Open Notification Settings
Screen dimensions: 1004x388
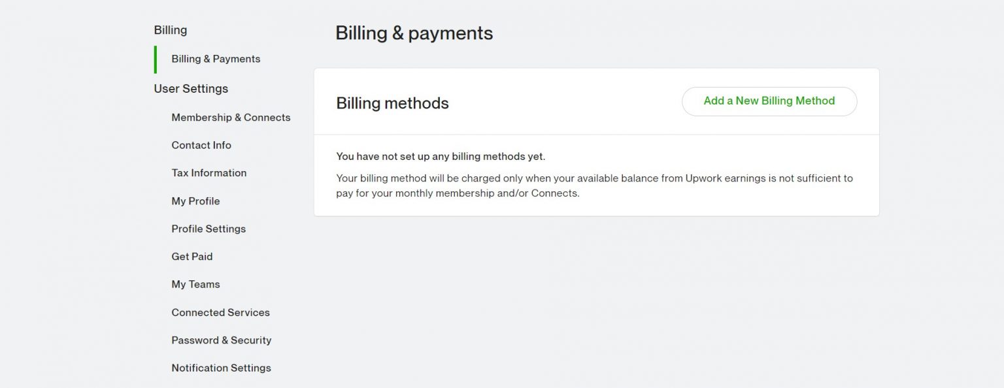click(x=221, y=368)
